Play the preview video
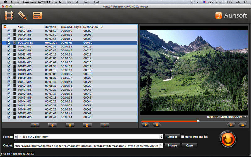 [x=146, y=125]
